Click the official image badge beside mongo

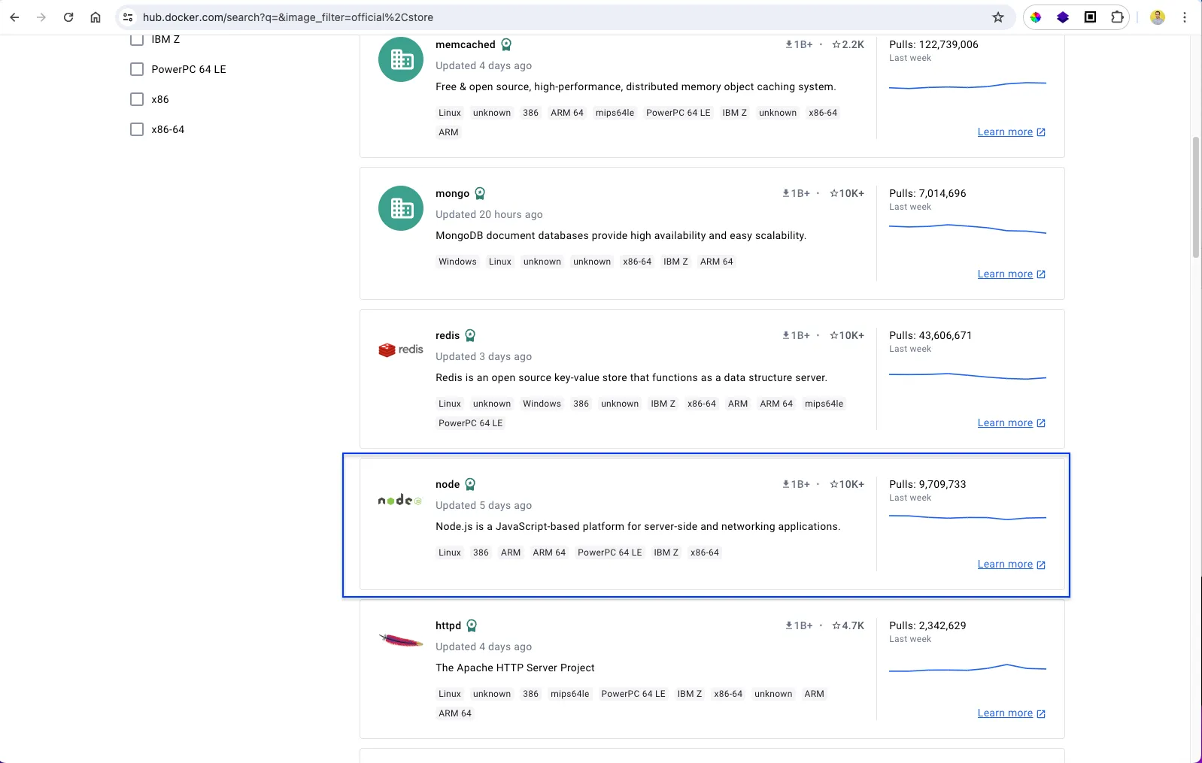(480, 193)
